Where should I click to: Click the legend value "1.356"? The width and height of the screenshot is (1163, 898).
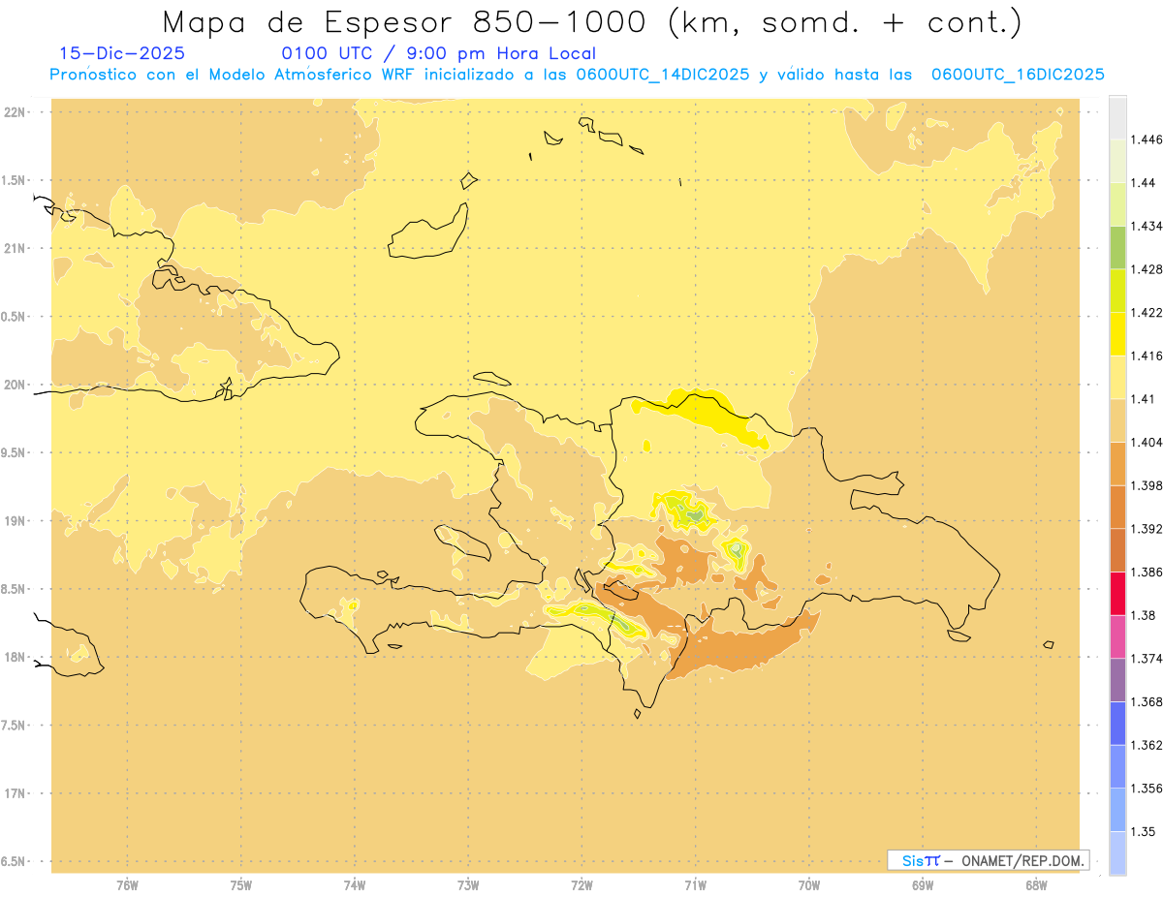(x=1147, y=789)
